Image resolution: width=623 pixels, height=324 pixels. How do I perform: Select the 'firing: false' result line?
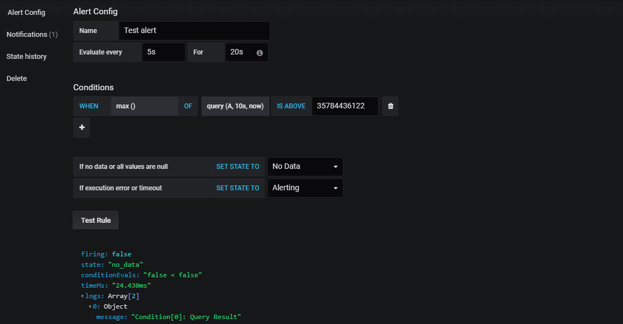(x=106, y=254)
